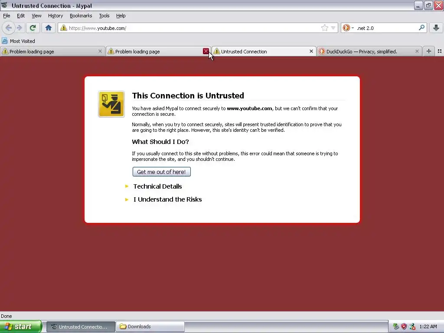Click the network connection tray icon

click(x=412, y=326)
